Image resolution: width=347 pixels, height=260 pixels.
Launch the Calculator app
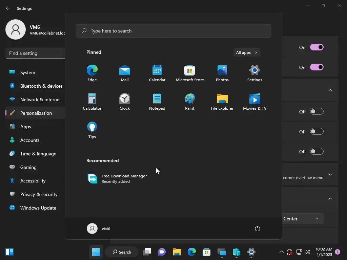tap(92, 102)
